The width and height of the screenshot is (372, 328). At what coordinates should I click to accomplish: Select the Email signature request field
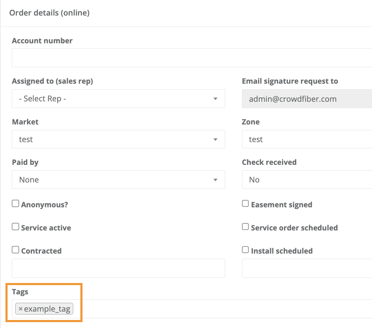[x=306, y=98]
